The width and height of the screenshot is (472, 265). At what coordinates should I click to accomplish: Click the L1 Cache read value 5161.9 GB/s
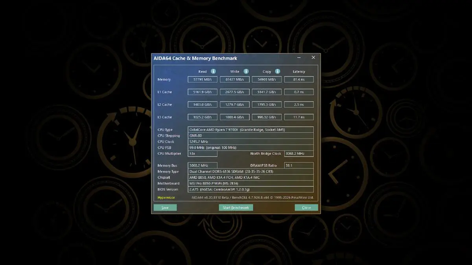(203, 92)
